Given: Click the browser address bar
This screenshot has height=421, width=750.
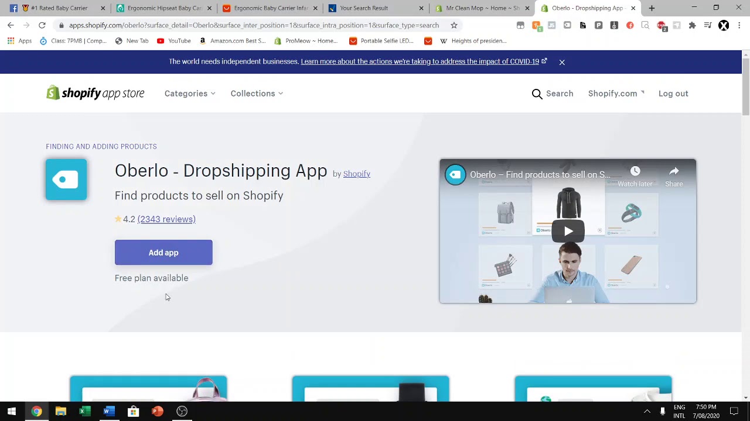Looking at the screenshot, I should (x=254, y=25).
